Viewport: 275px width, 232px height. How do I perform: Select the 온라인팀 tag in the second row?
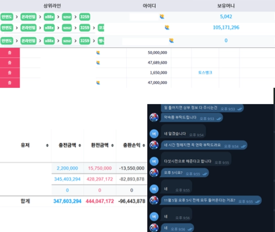(x=28, y=28)
